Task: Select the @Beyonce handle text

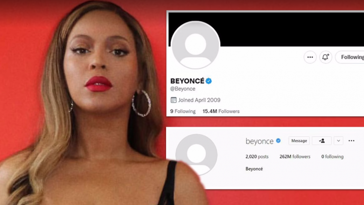Action: pyautogui.click(x=182, y=89)
